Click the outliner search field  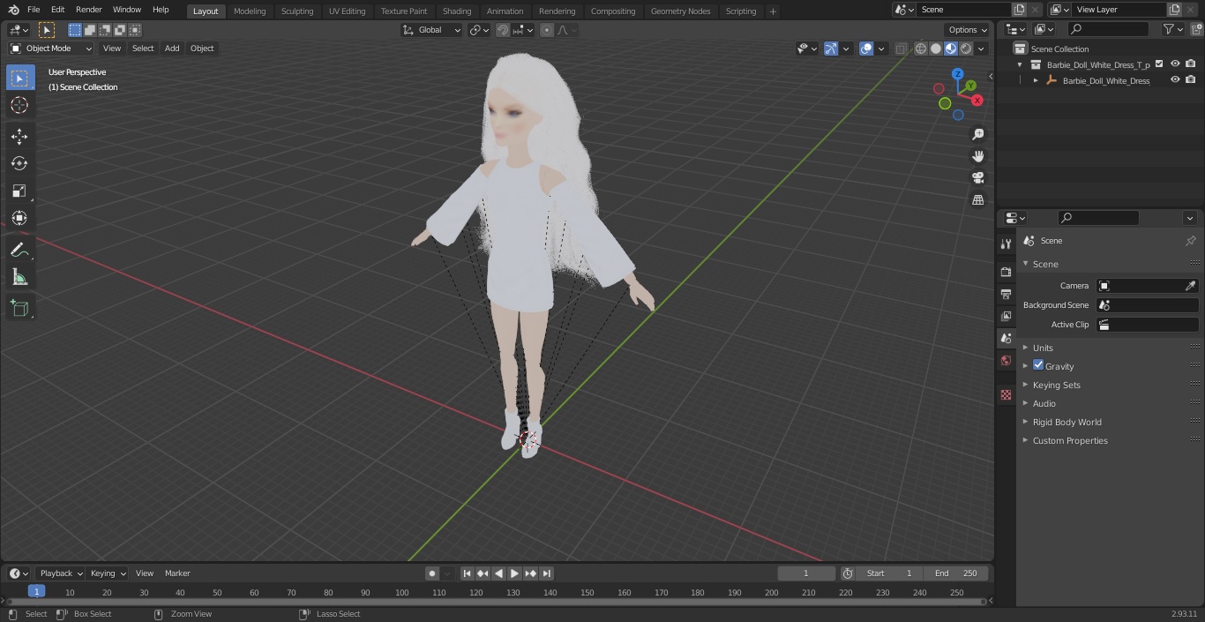1108,29
